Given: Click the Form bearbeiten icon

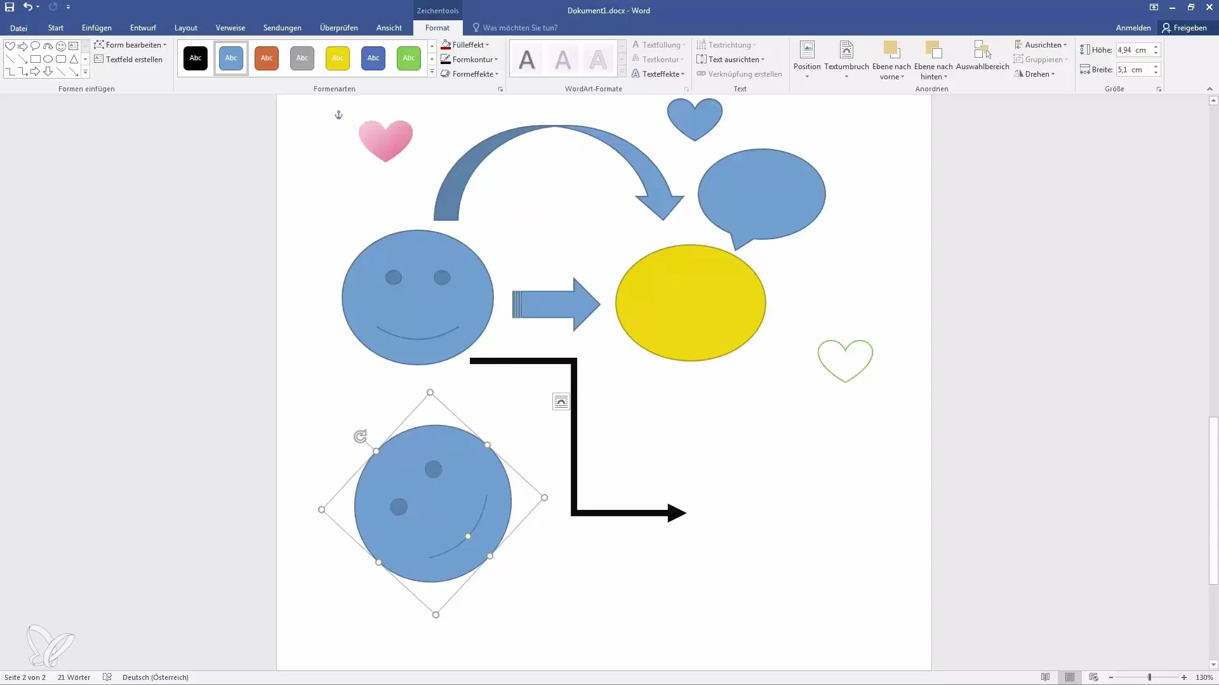Looking at the screenshot, I should click(99, 44).
